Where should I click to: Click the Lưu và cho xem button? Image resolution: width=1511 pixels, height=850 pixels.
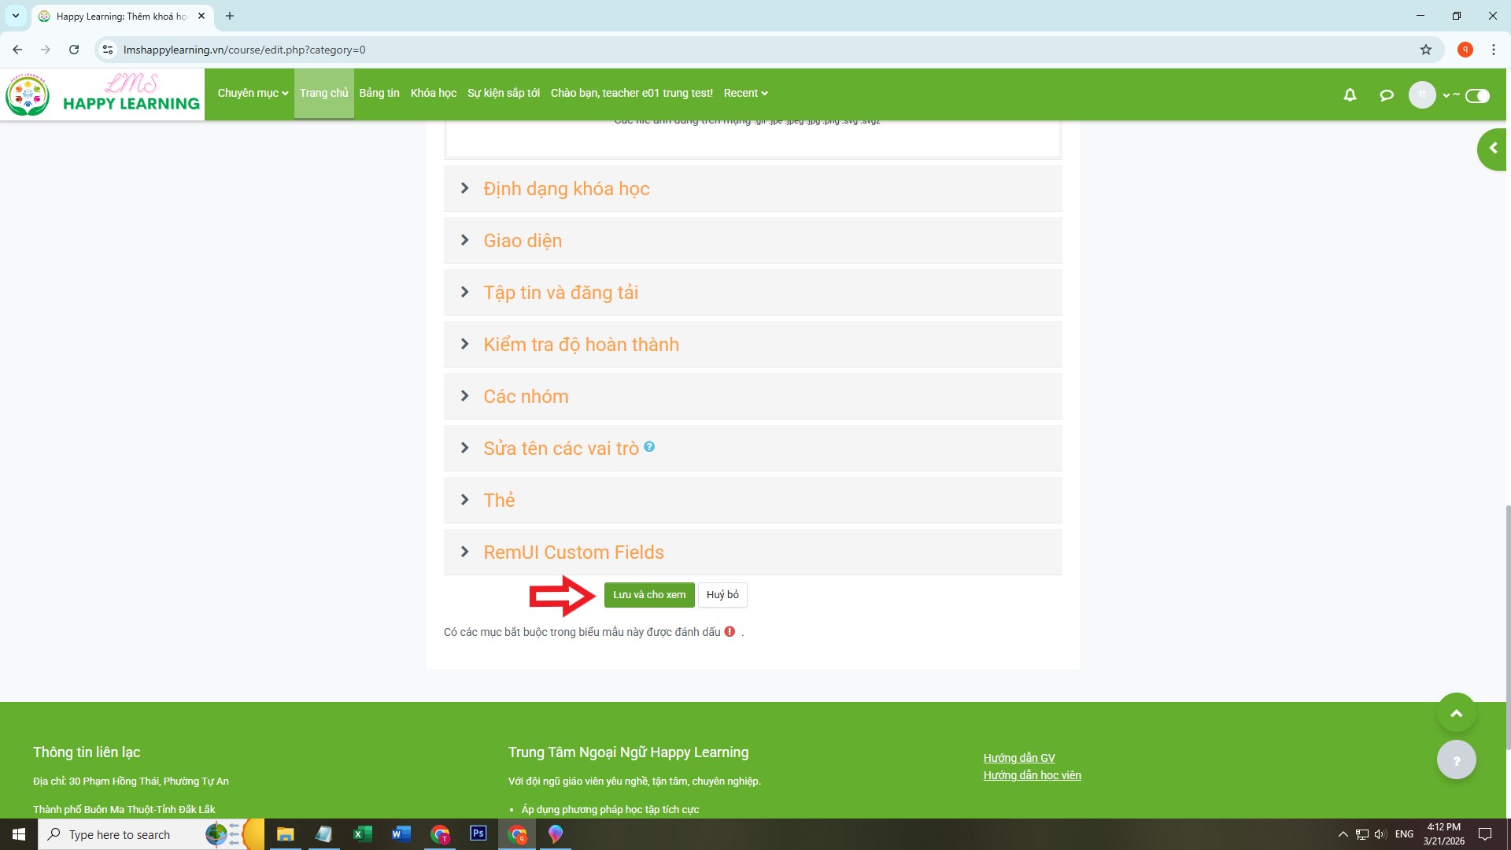click(x=649, y=595)
